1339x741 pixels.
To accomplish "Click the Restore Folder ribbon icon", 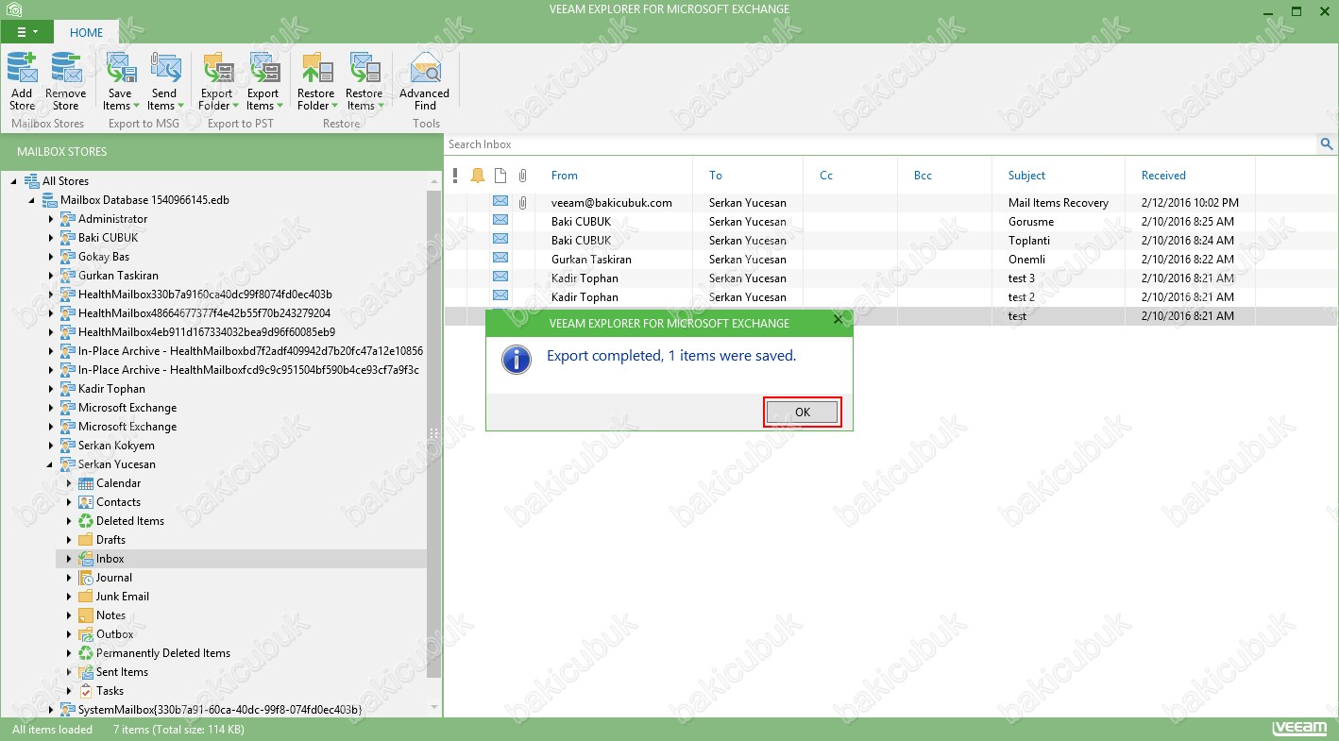I will click(x=316, y=69).
